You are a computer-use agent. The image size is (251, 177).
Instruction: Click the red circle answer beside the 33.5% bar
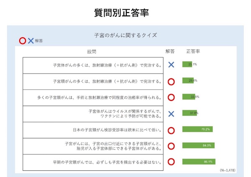[x=171, y=97]
